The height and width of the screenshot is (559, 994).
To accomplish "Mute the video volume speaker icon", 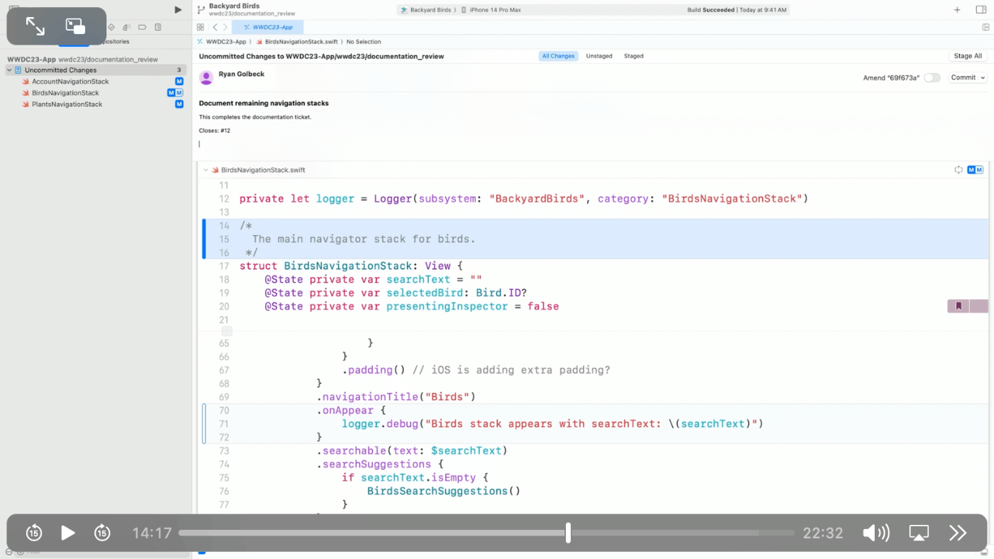I will click(x=876, y=533).
